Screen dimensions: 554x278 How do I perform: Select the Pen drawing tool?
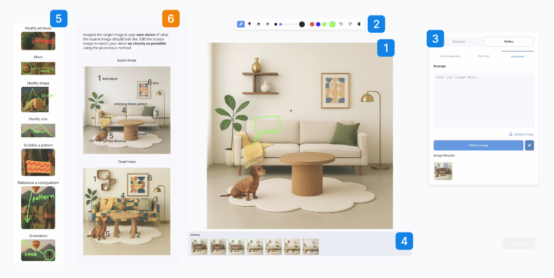(241, 24)
